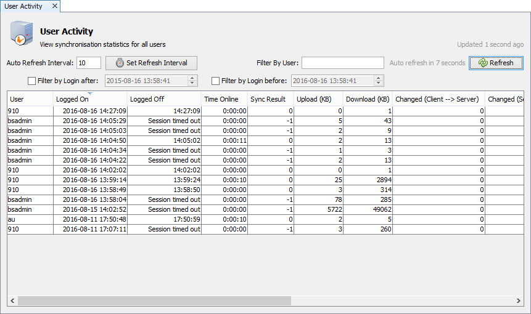Click the Filter By User text field
Screen dimensions: 531x314
[343, 63]
